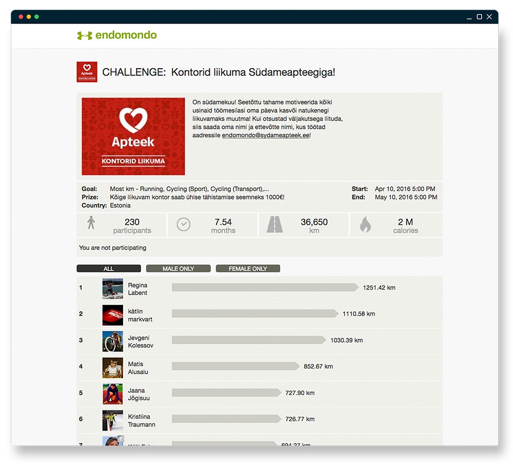The image size is (513, 468).
Task: Click the participants walking person icon
Action: 91,223
